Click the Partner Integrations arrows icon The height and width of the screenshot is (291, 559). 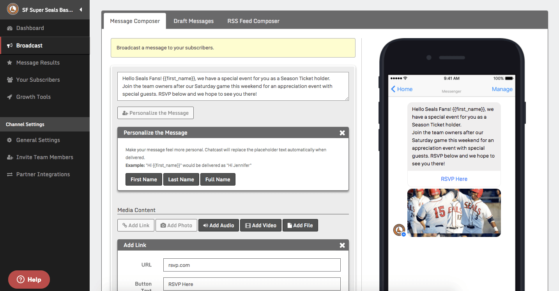point(10,174)
